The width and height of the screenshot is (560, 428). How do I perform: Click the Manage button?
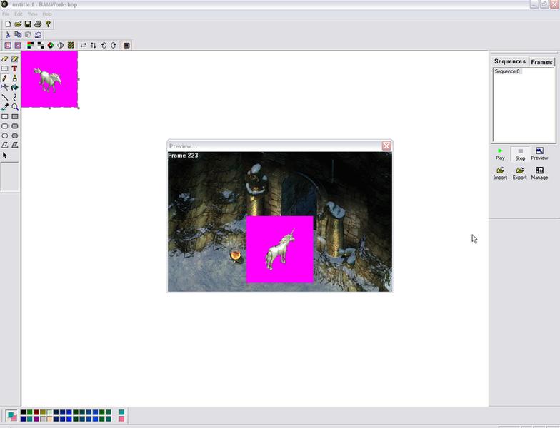[x=539, y=173]
